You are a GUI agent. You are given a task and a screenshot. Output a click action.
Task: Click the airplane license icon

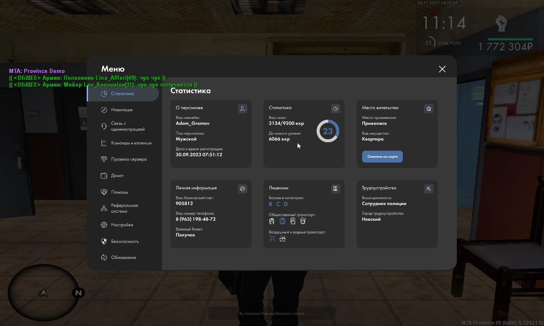[272, 239]
